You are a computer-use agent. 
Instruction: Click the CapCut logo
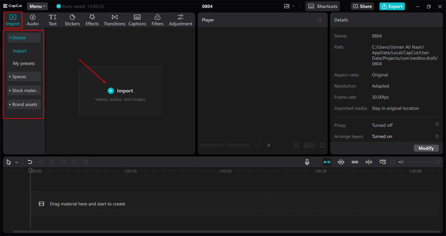[x=13, y=6]
